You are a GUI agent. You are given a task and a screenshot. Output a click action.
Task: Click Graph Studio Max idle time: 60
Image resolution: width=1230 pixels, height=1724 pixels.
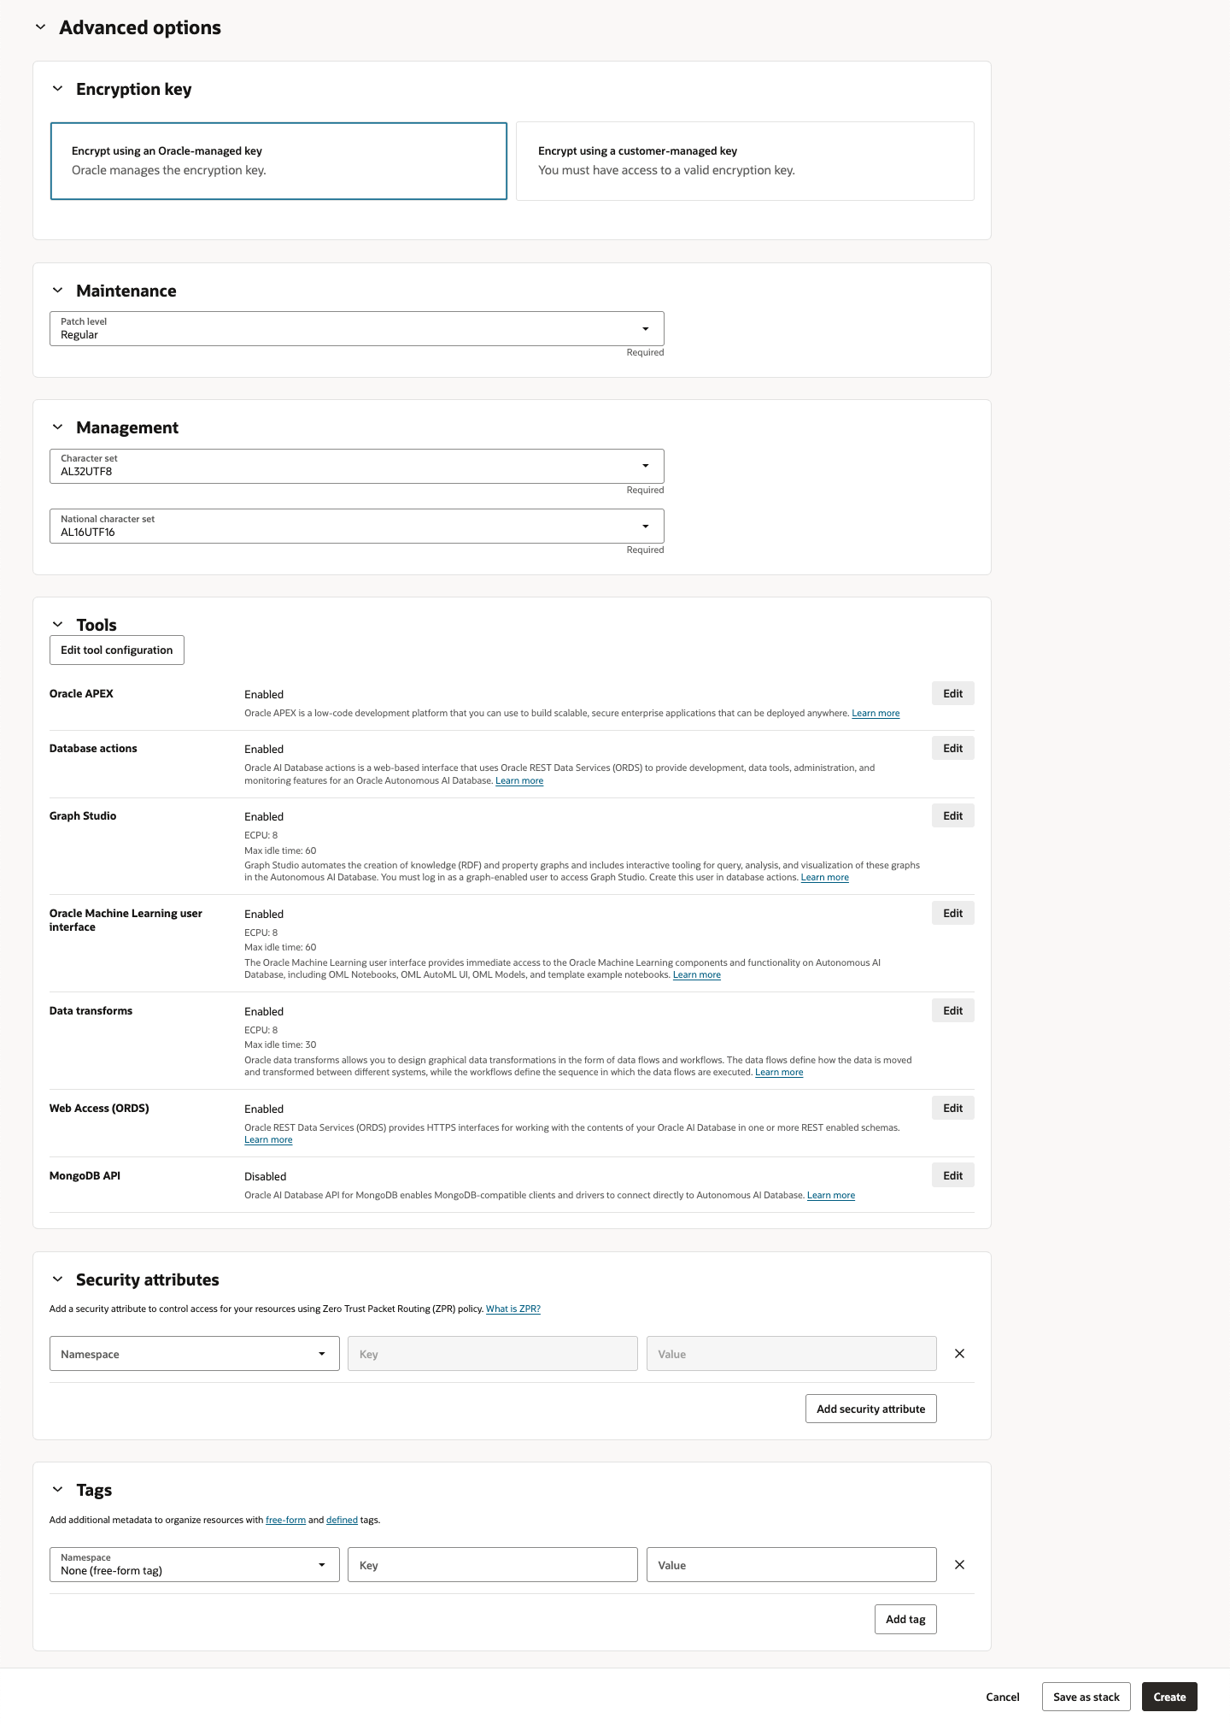coord(280,851)
